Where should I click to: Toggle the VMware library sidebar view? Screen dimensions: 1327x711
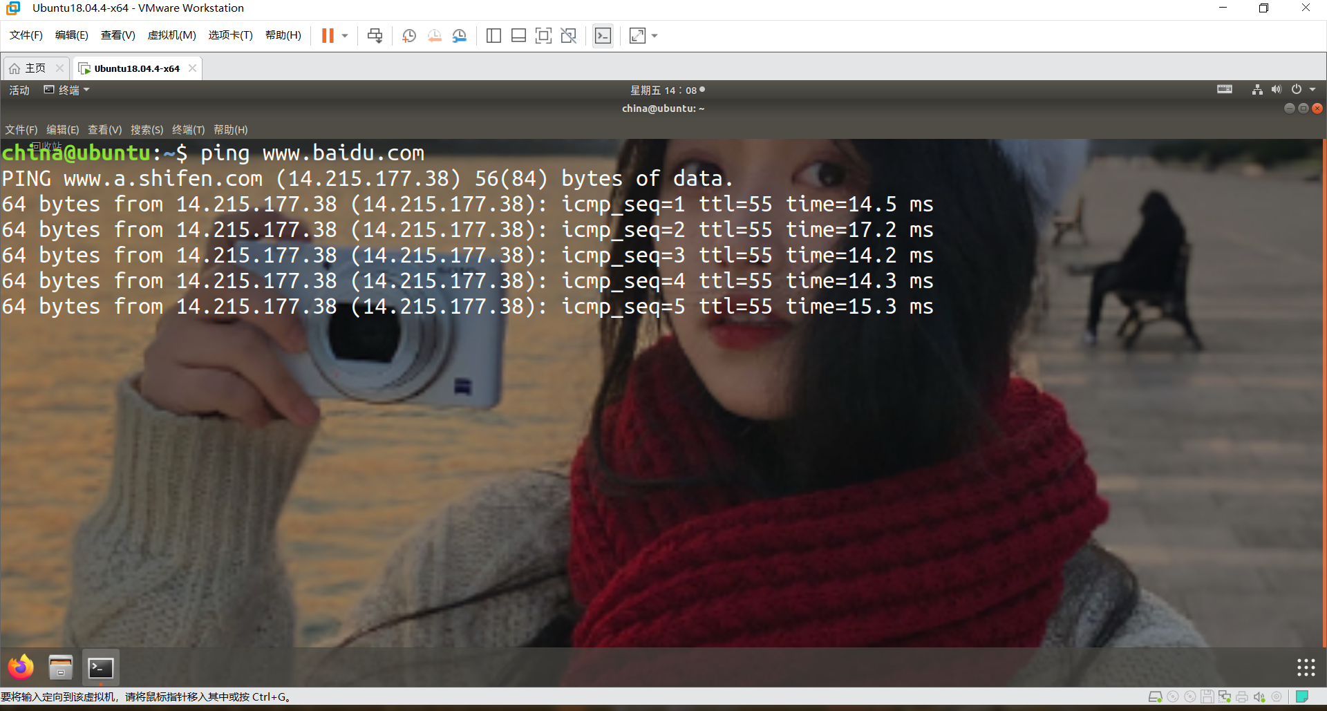[x=493, y=35]
